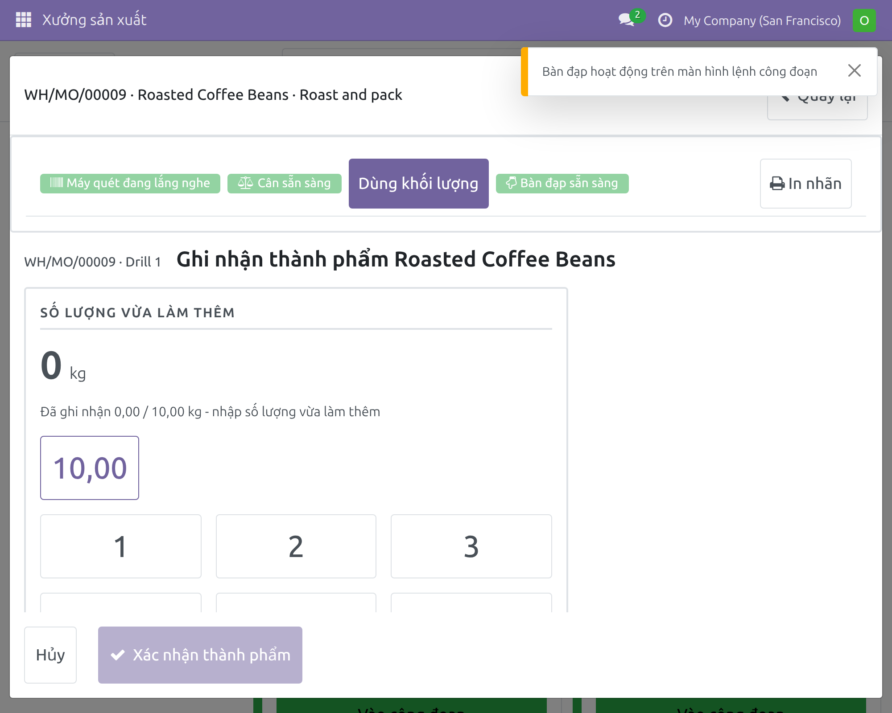
Task: Open the My Company (San Francisco) switcher
Action: click(762, 20)
